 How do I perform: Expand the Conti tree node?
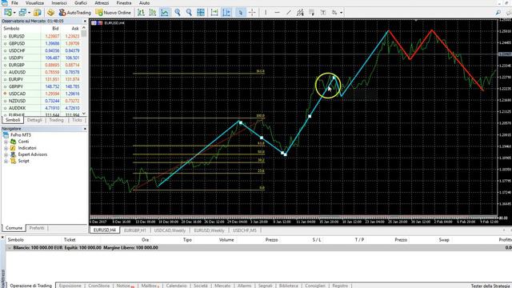(x=6, y=142)
